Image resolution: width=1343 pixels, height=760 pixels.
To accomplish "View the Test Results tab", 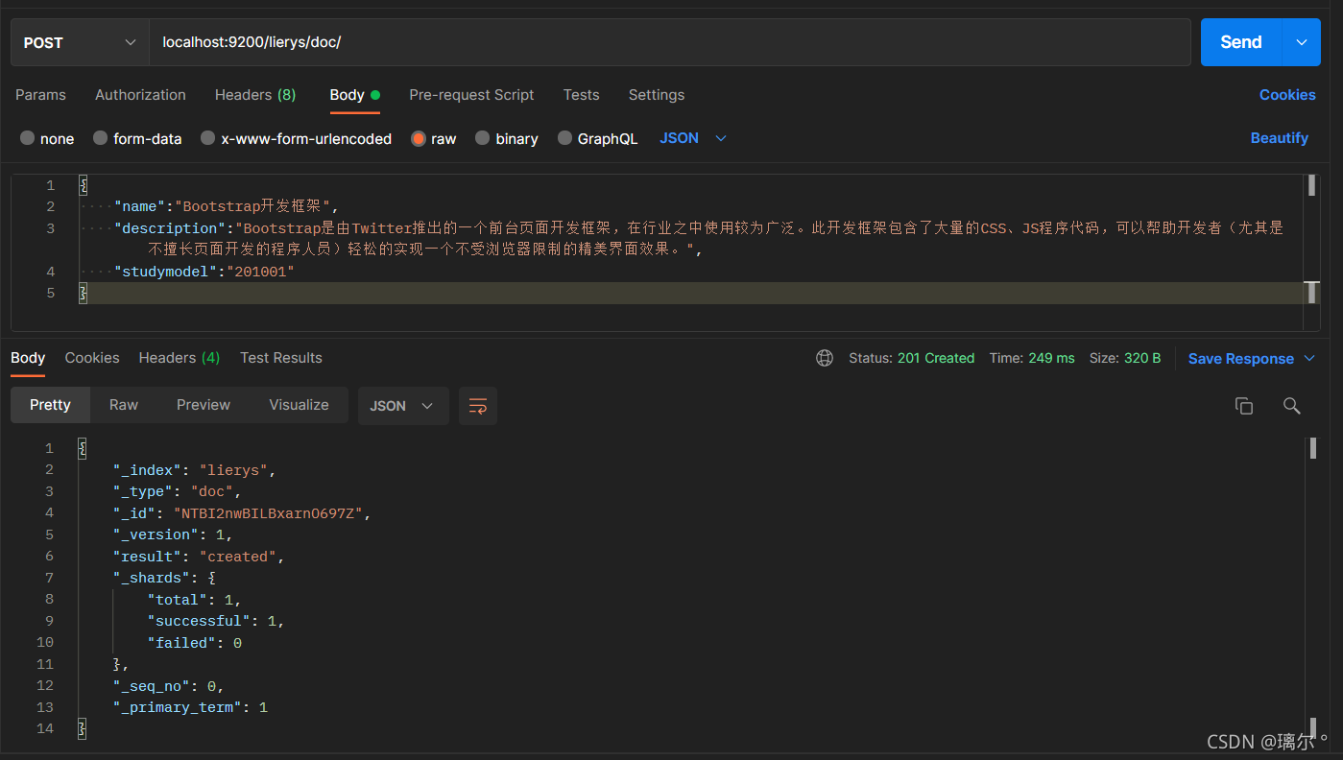I will coord(281,358).
